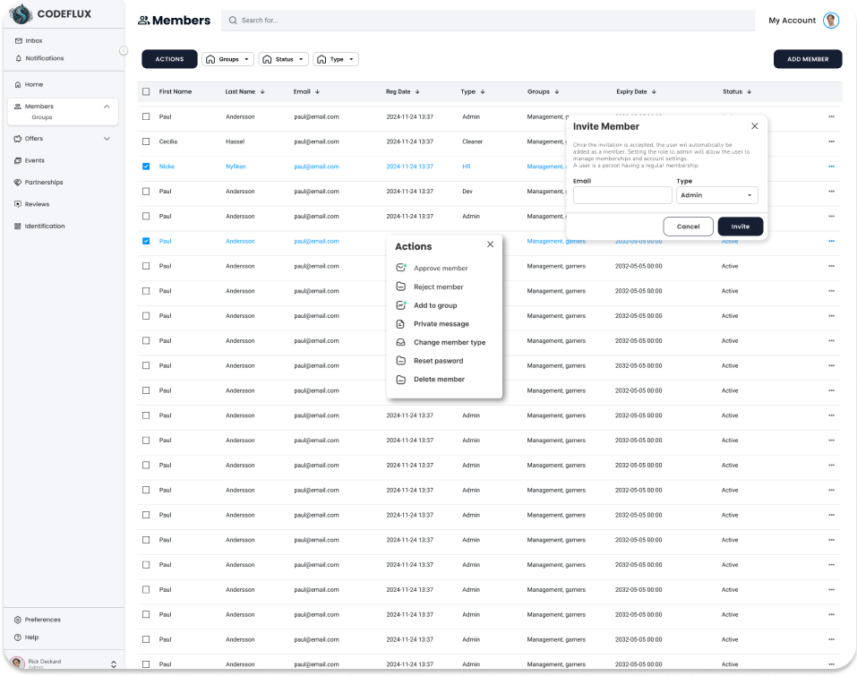Open Preferences gear icon
Viewport: 857px width, 676px height.
pyautogui.click(x=18, y=620)
